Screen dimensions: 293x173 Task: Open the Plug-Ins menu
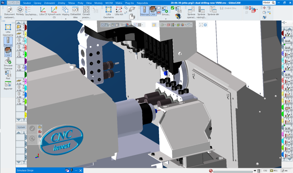coord(130,3)
